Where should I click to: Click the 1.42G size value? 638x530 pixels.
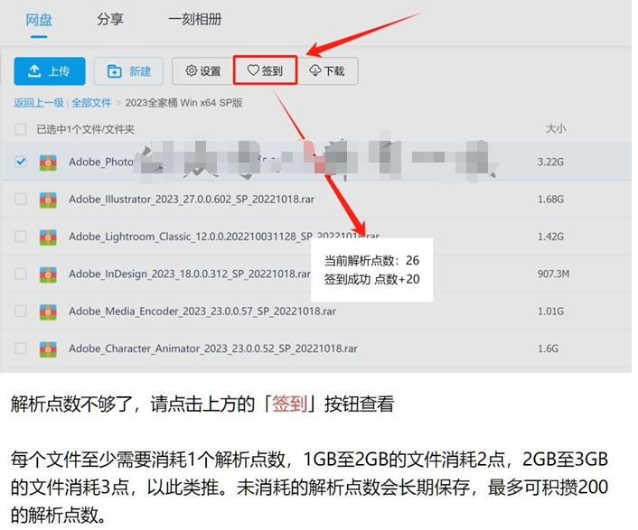(x=550, y=237)
